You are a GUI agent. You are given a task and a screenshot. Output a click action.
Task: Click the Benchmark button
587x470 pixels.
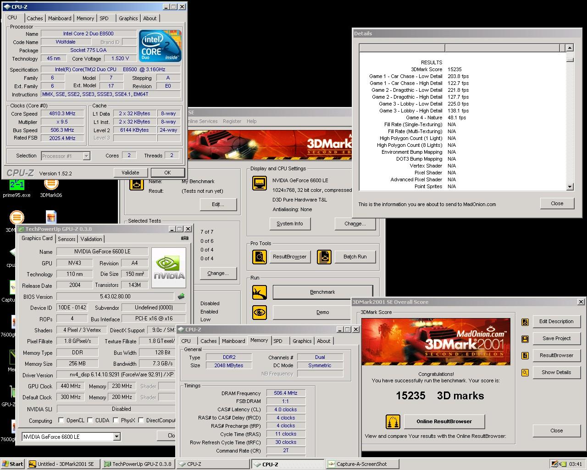tap(322, 292)
